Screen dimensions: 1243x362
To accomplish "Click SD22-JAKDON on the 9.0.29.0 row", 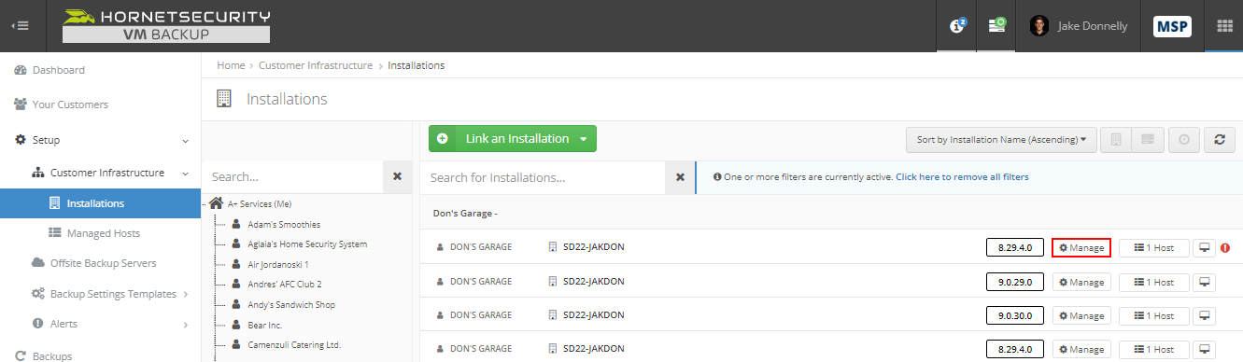I will (594, 282).
